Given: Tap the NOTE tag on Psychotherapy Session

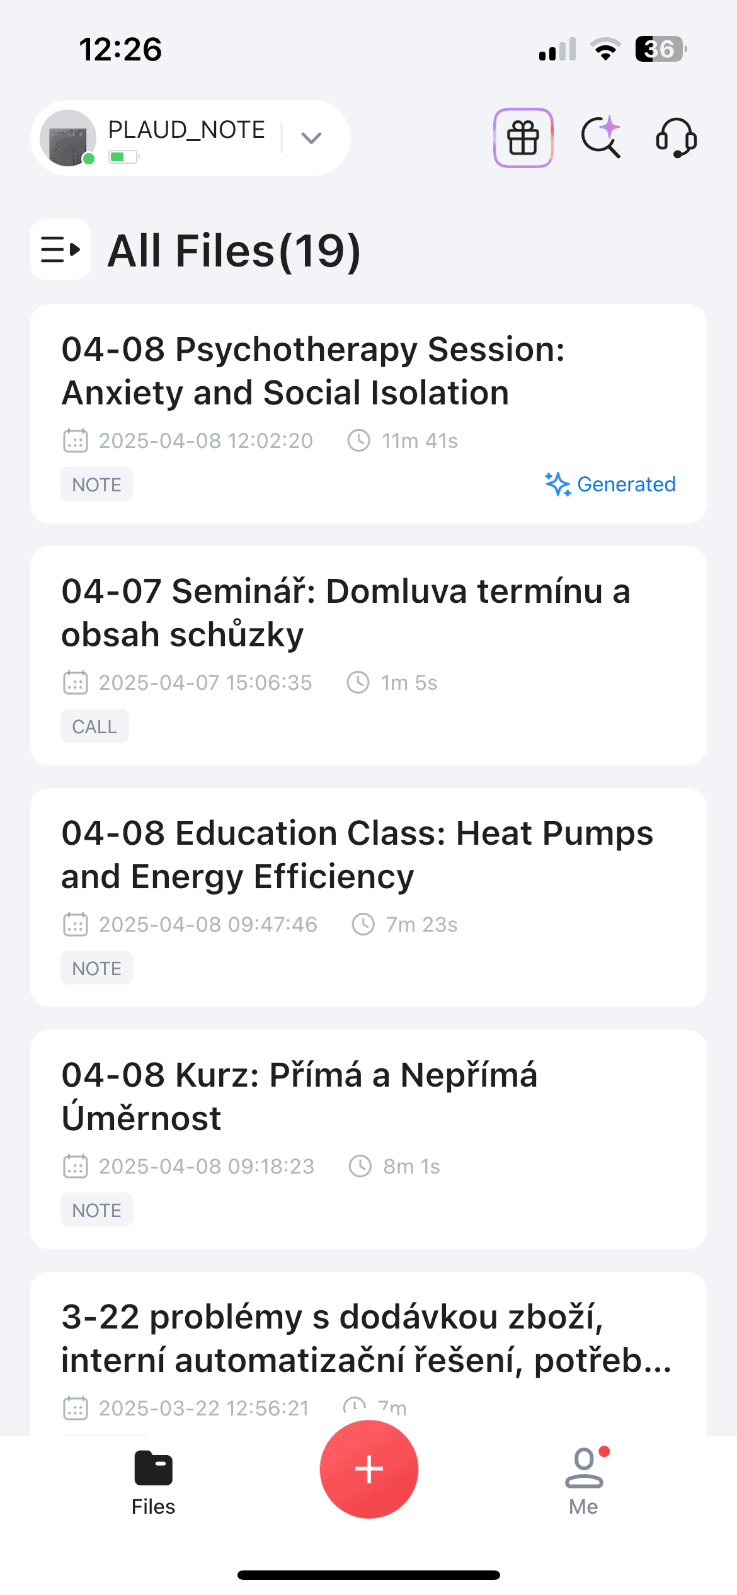Looking at the screenshot, I should point(96,484).
